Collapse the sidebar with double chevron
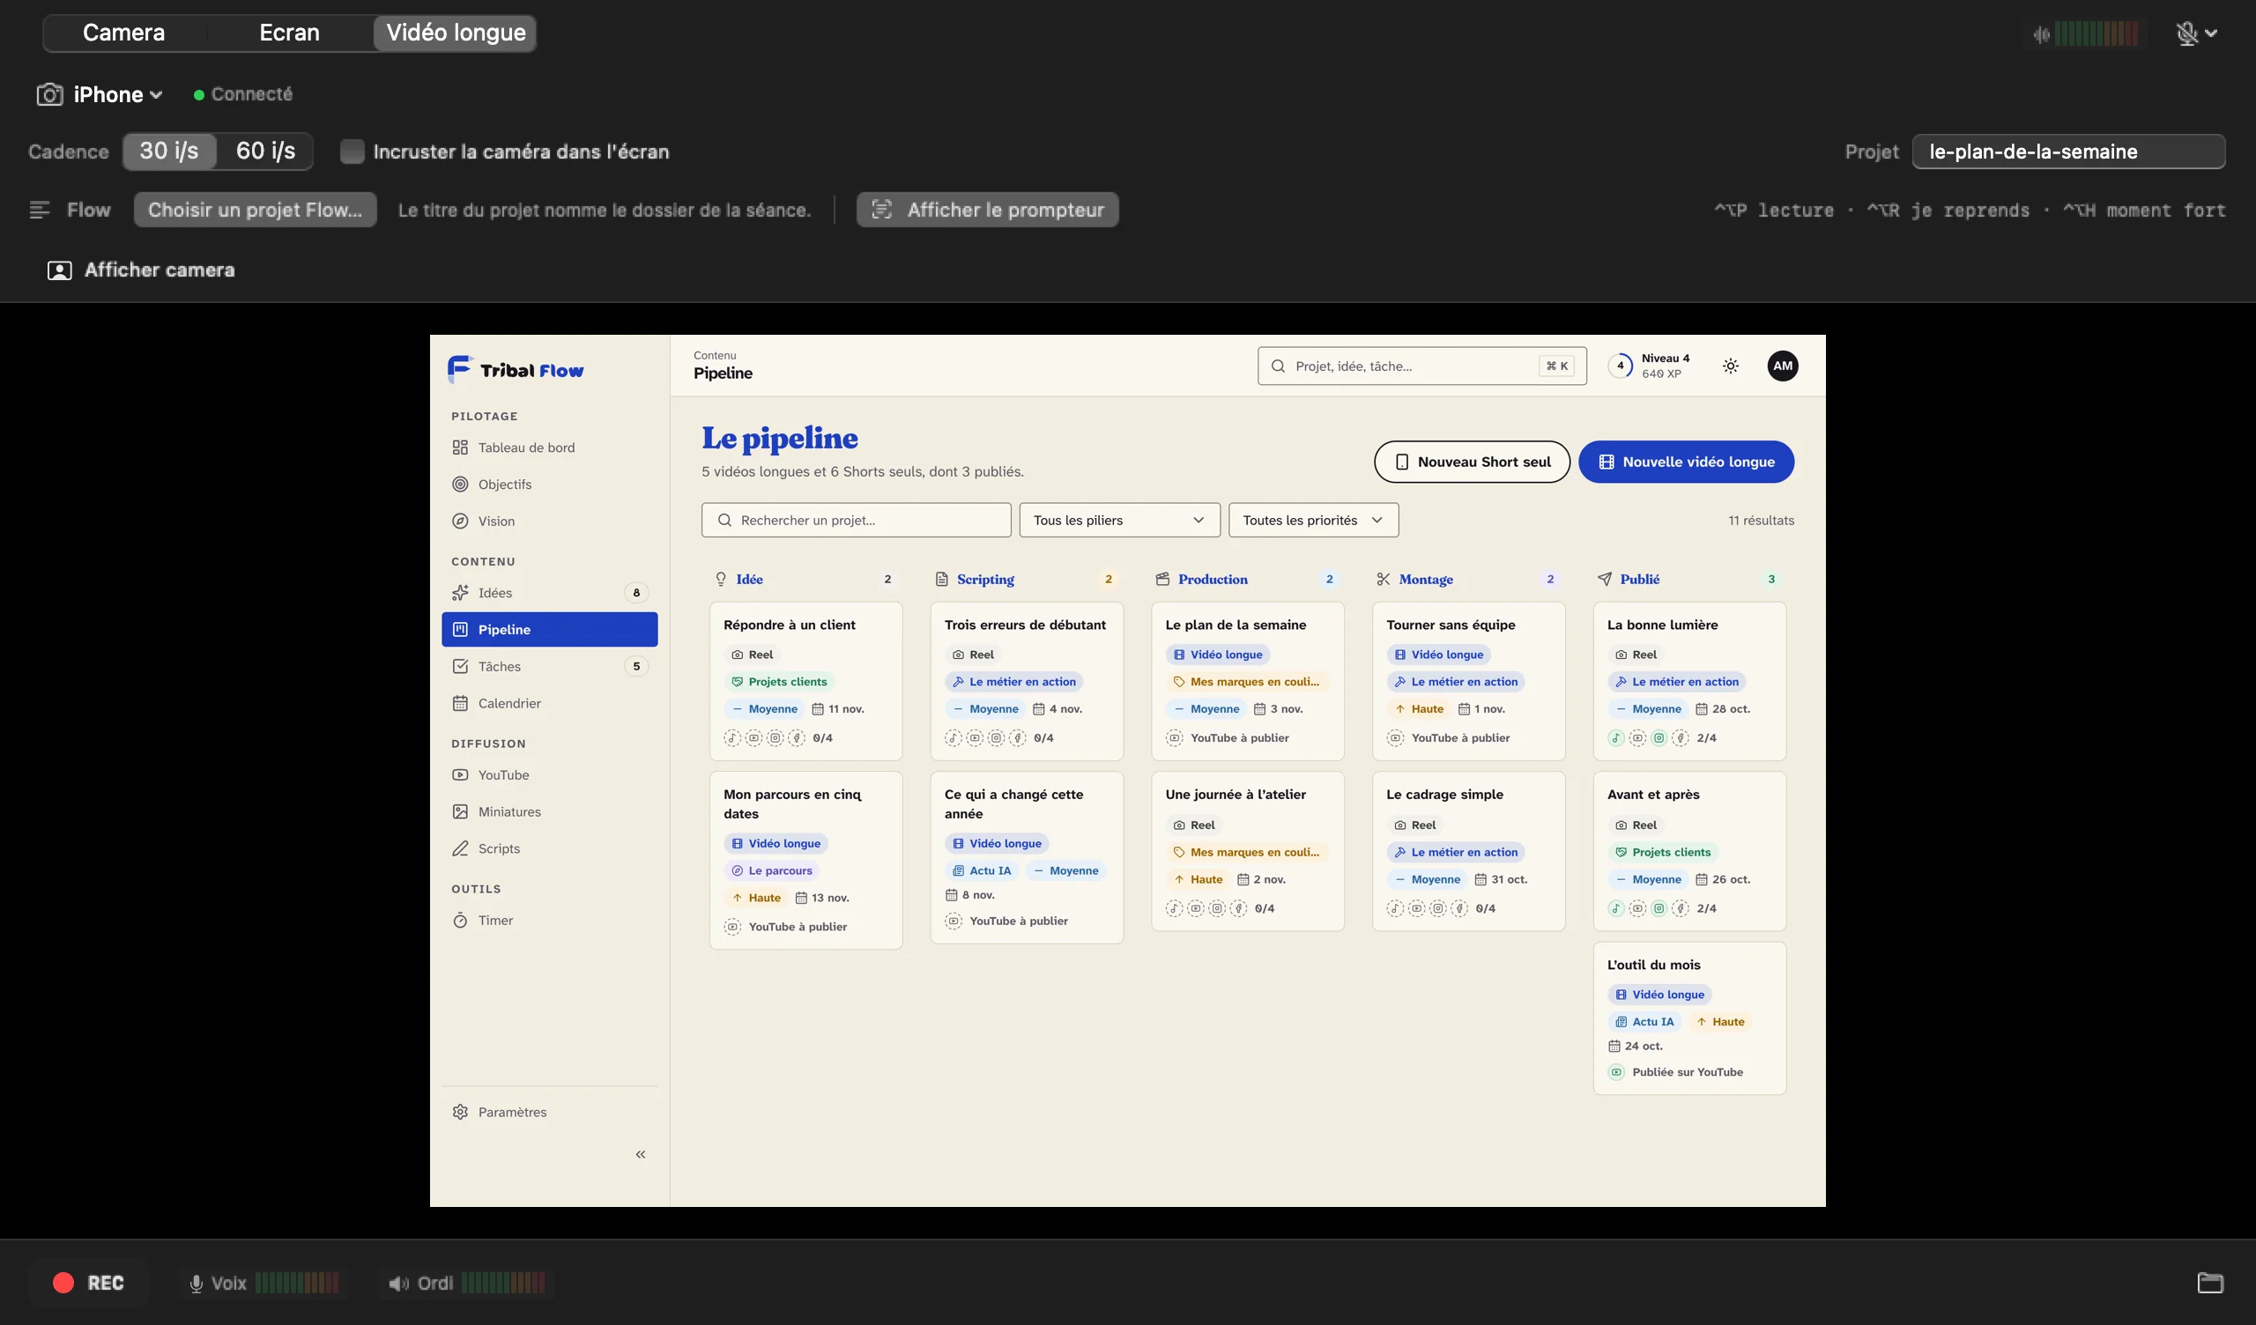 [x=640, y=1154]
